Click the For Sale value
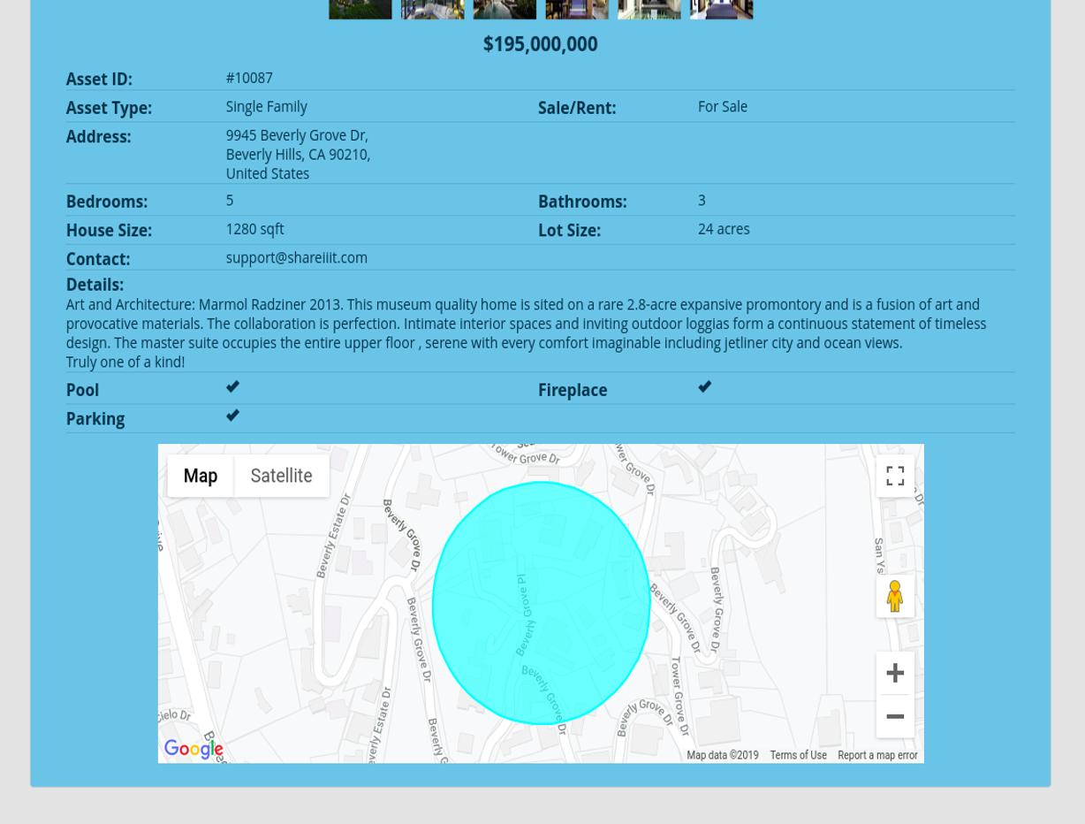The width and height of the screenshot is (1085, 824). point(723,106)
